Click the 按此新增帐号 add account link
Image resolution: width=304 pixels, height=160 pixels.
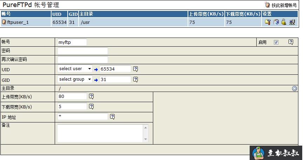(281, 5)
